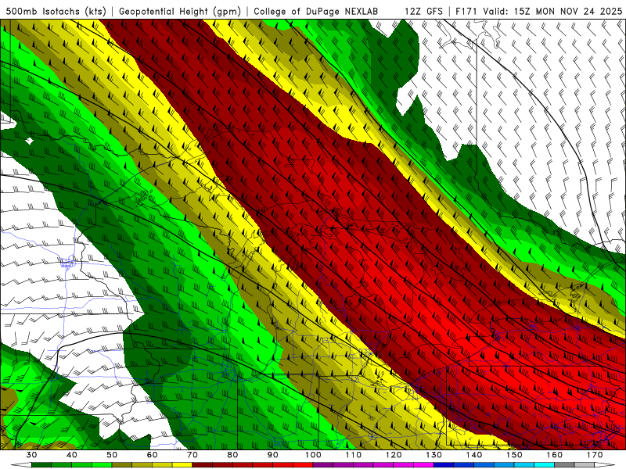Click the '12Z GFS' model run label
This screenshot has width=626, height=469.
423,12
